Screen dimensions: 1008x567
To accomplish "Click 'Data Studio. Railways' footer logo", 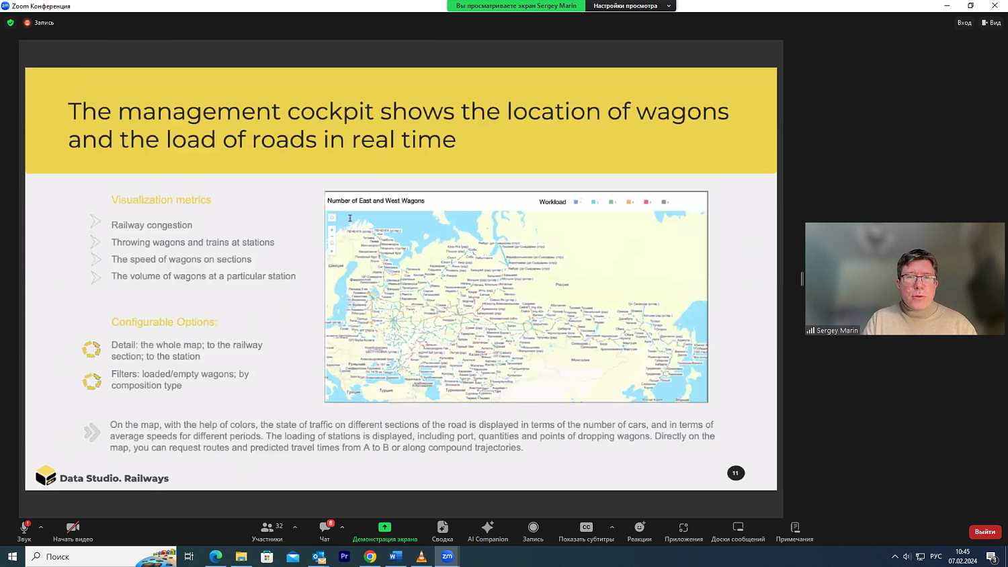I will (x=102, y=476).
